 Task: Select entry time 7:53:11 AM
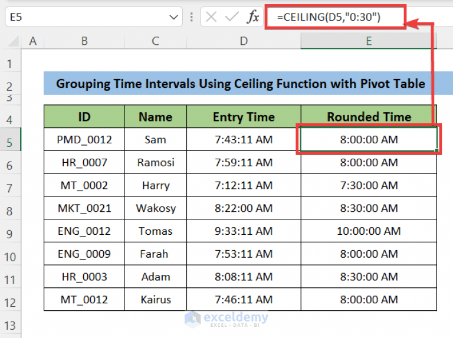244,254
